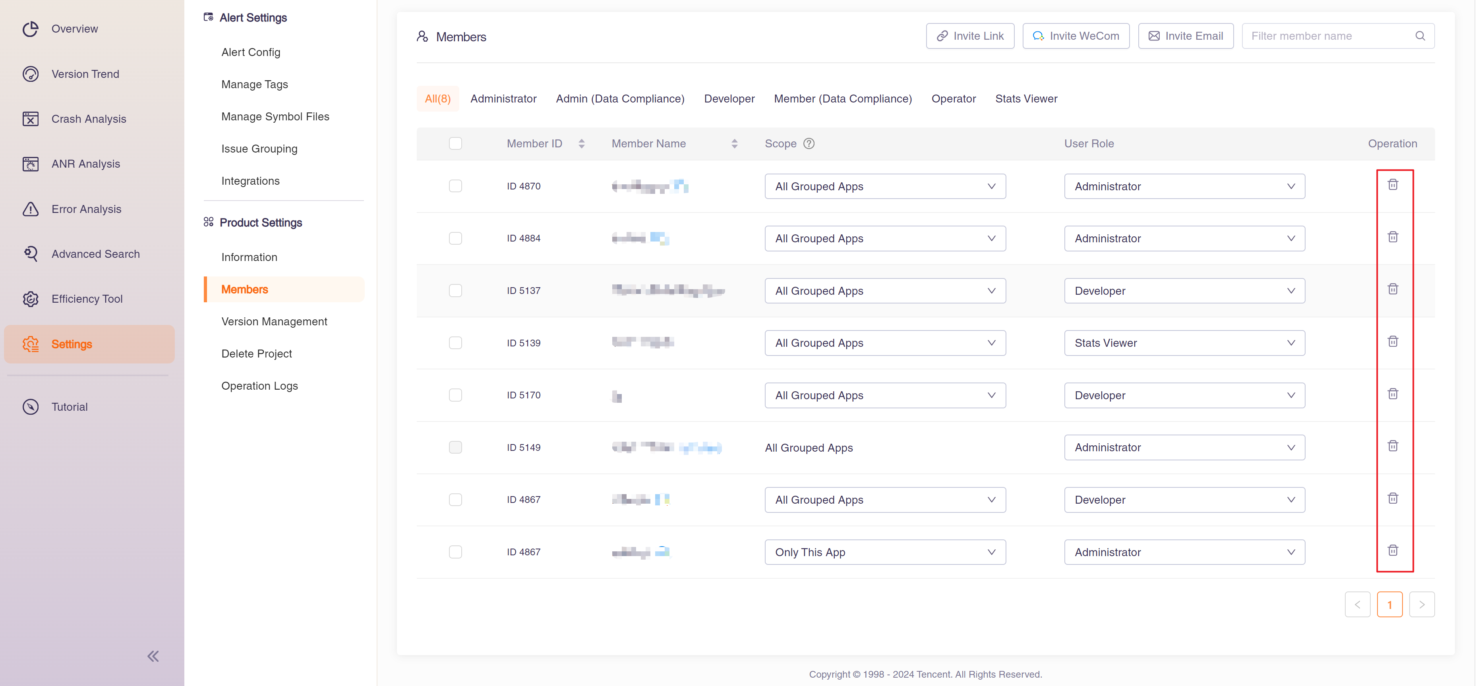
Task: Open Only This App scope dropdown
Action: pos(885,552)
